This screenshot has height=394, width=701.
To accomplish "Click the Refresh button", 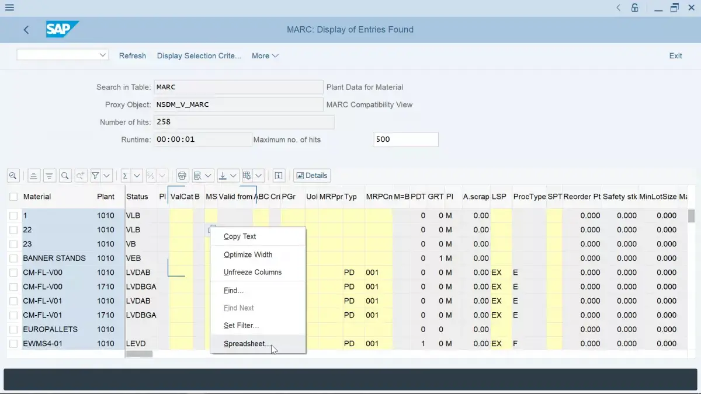I will (x=132, y=55).
